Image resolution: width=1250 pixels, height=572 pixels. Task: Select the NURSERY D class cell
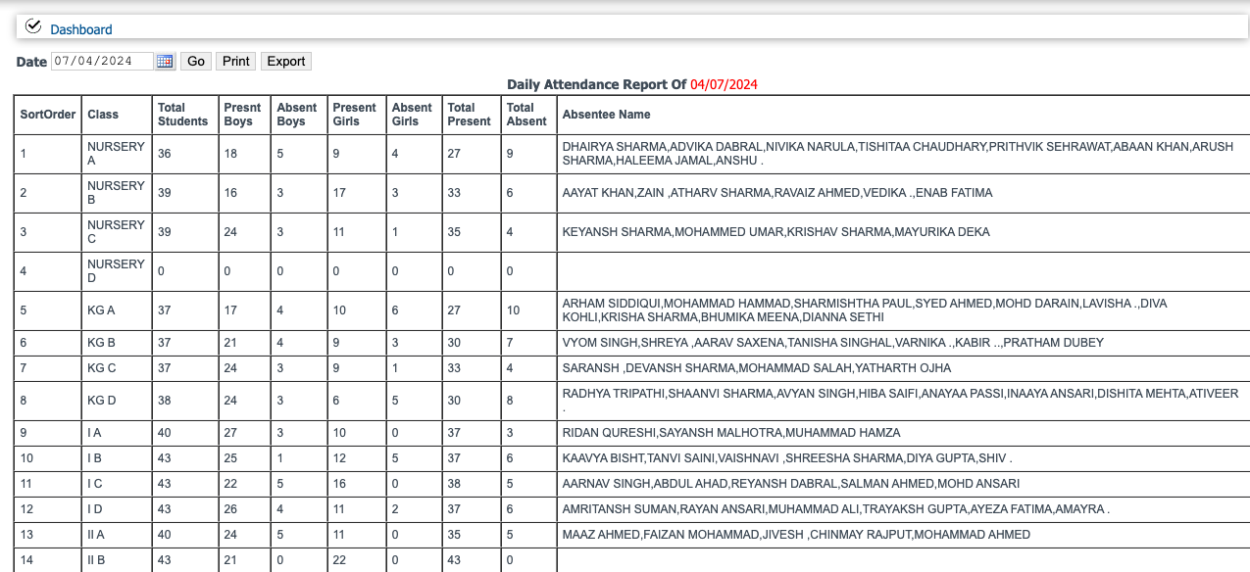[x=116, y=271]
